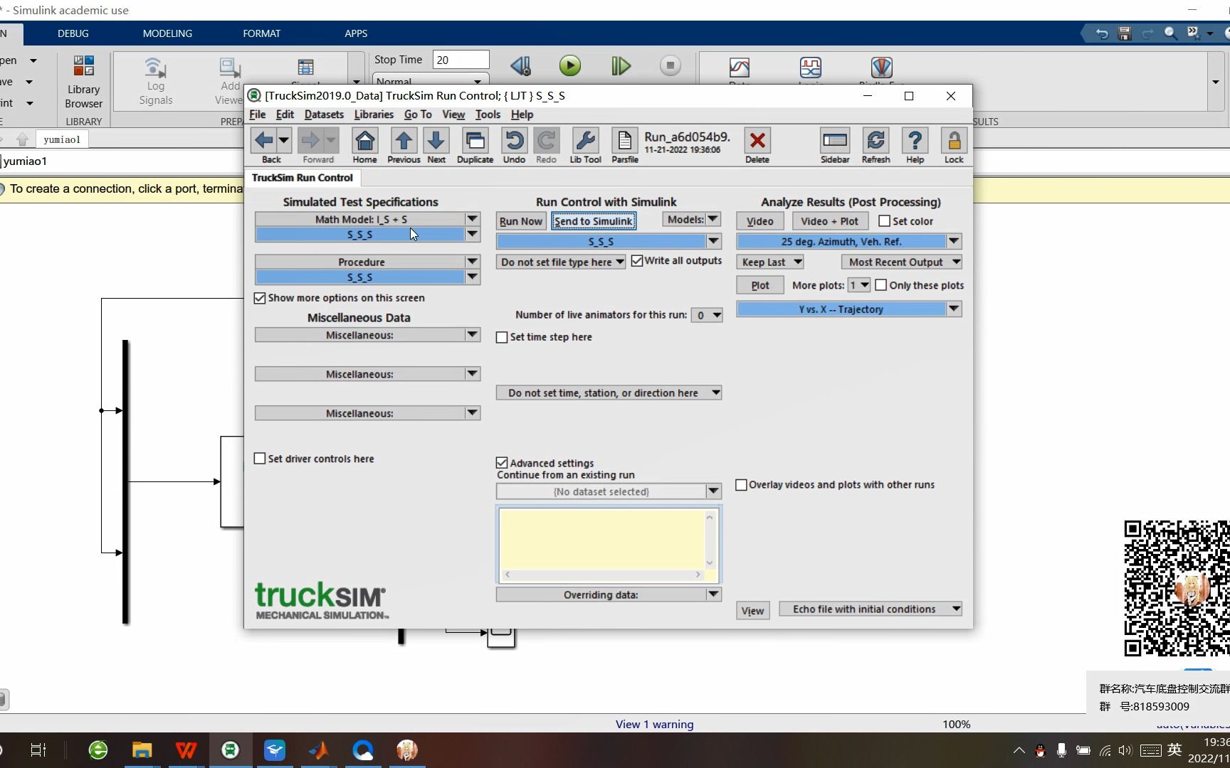This screenshot has height=768, width=1230.
Task: Open the Overriding data: dropdown
Action: (713, 594)
